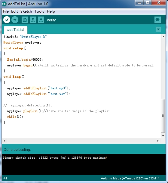The image size is (168, 183).
Task: Click the myplayer.begin() code line
Action: pyautogui.click(x=81, y=66)
